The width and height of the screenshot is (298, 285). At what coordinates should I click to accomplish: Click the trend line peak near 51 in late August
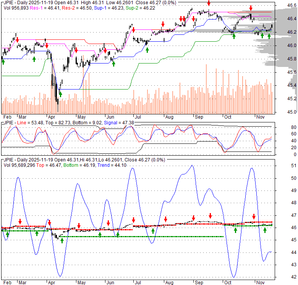[x=192, y=166]
